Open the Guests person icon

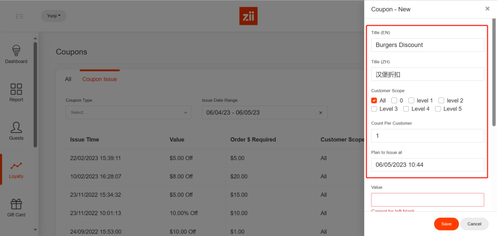coord(16,127)
